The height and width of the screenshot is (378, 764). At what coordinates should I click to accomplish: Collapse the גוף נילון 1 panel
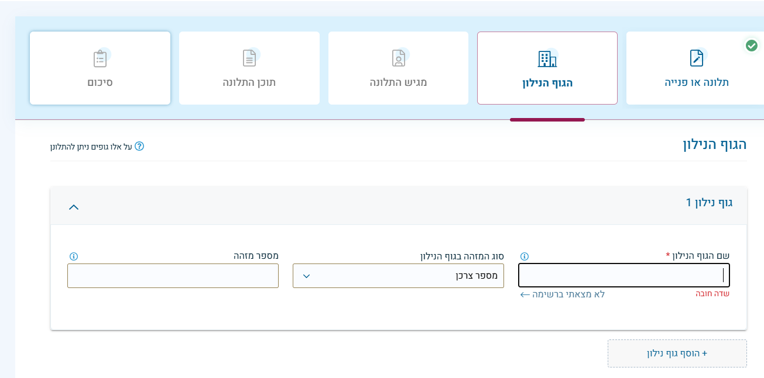coord(74,206)
